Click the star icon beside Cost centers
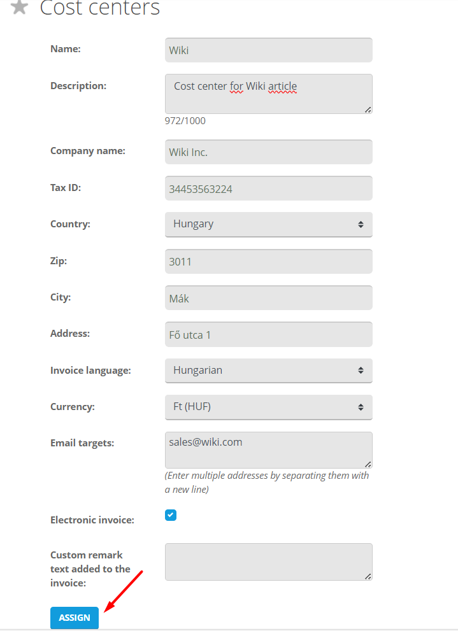This screenshot has height=631, width=458. pos(20,7)
